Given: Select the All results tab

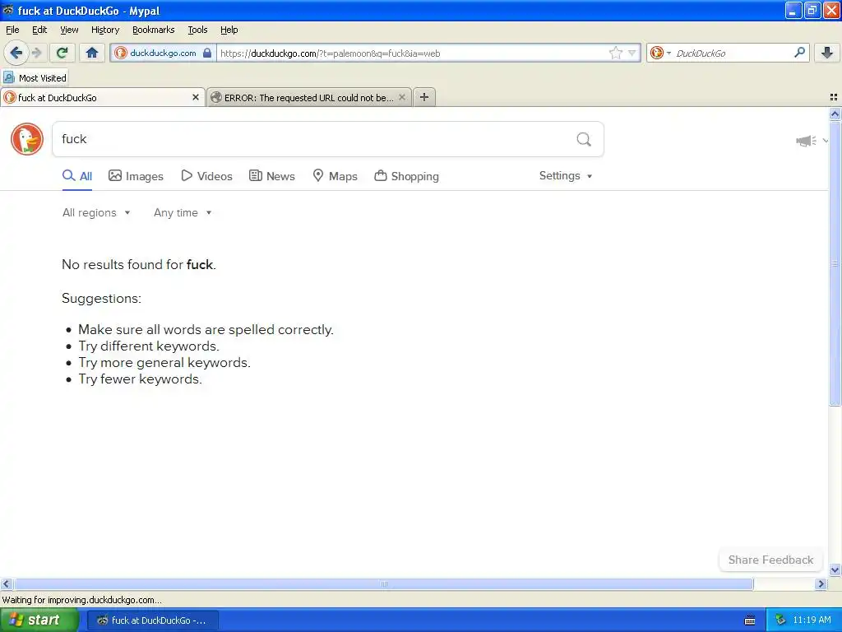Looking at the screenshot, I should (77, 176).
